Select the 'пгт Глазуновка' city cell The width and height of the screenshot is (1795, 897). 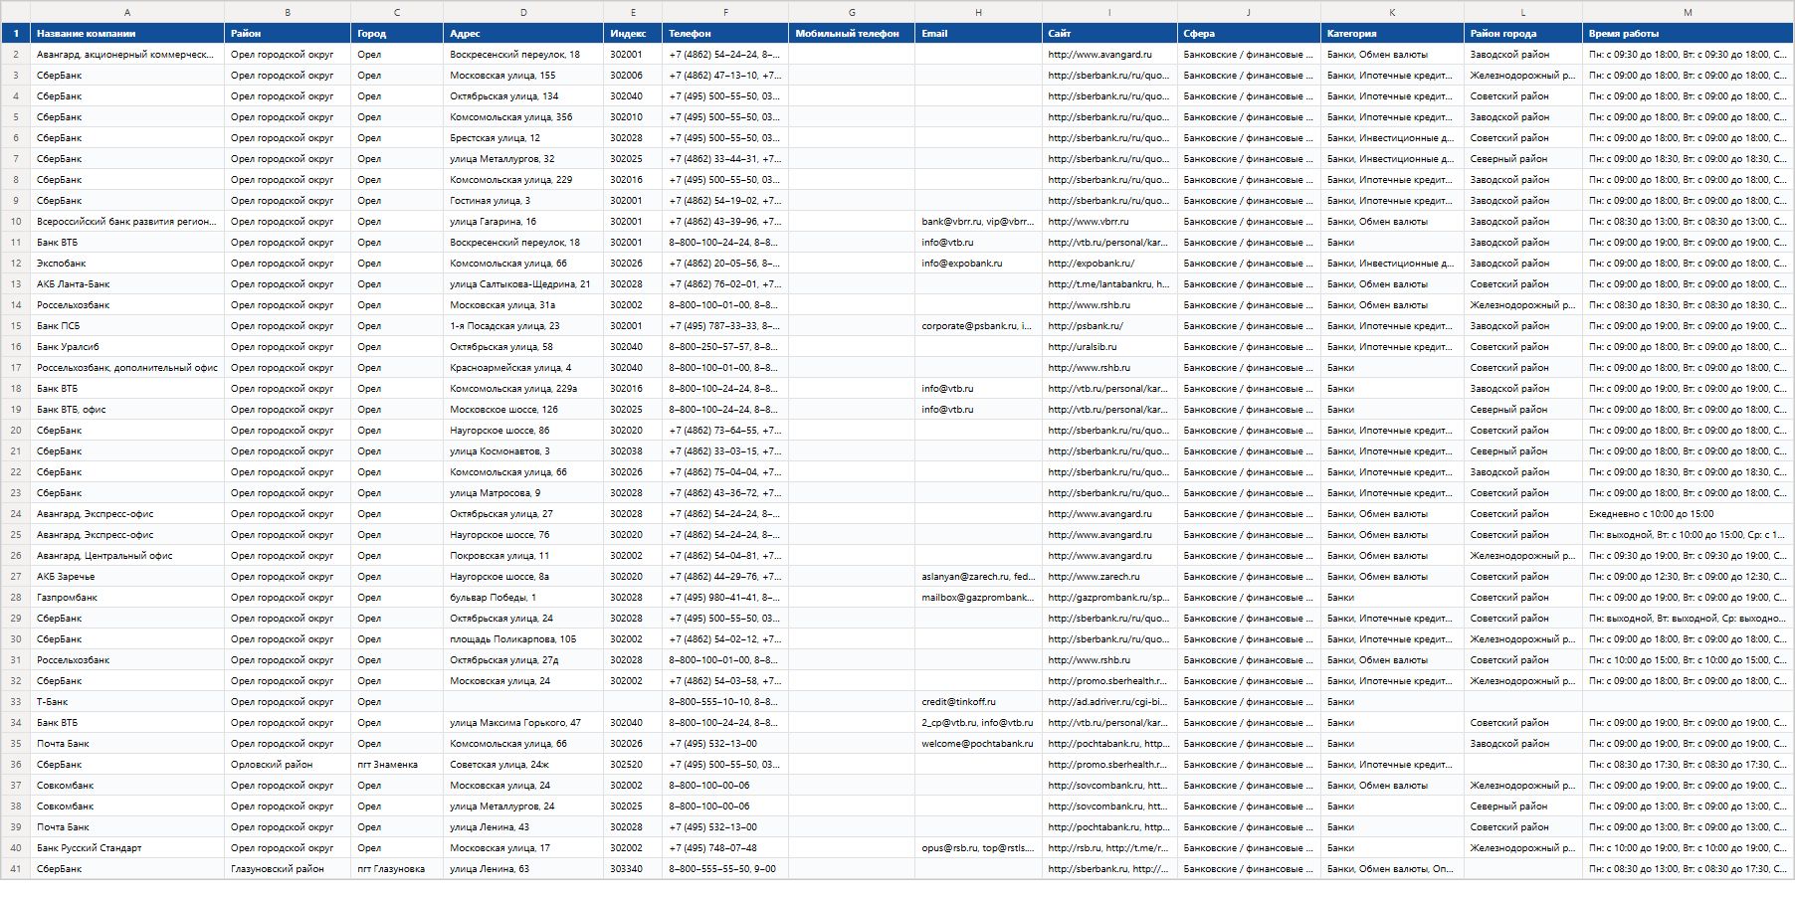(397, 869)
